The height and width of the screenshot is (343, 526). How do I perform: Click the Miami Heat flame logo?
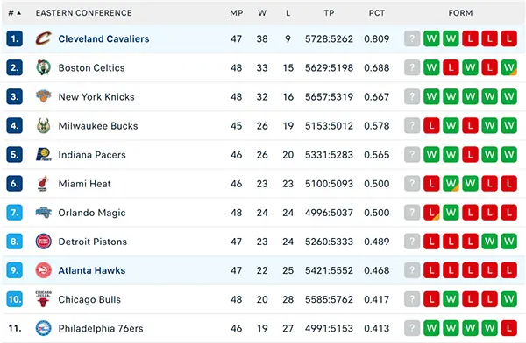coord(43,184)
